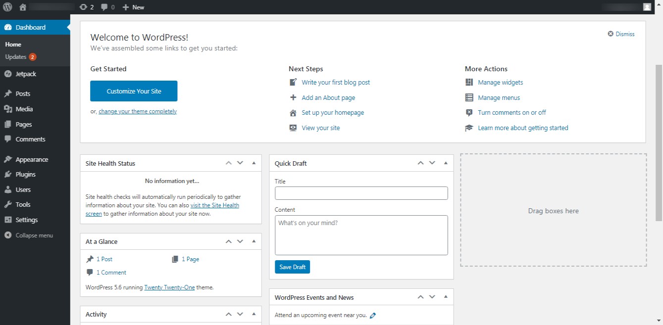
Task: Open the WordPress logo menu
Action: 8,7
